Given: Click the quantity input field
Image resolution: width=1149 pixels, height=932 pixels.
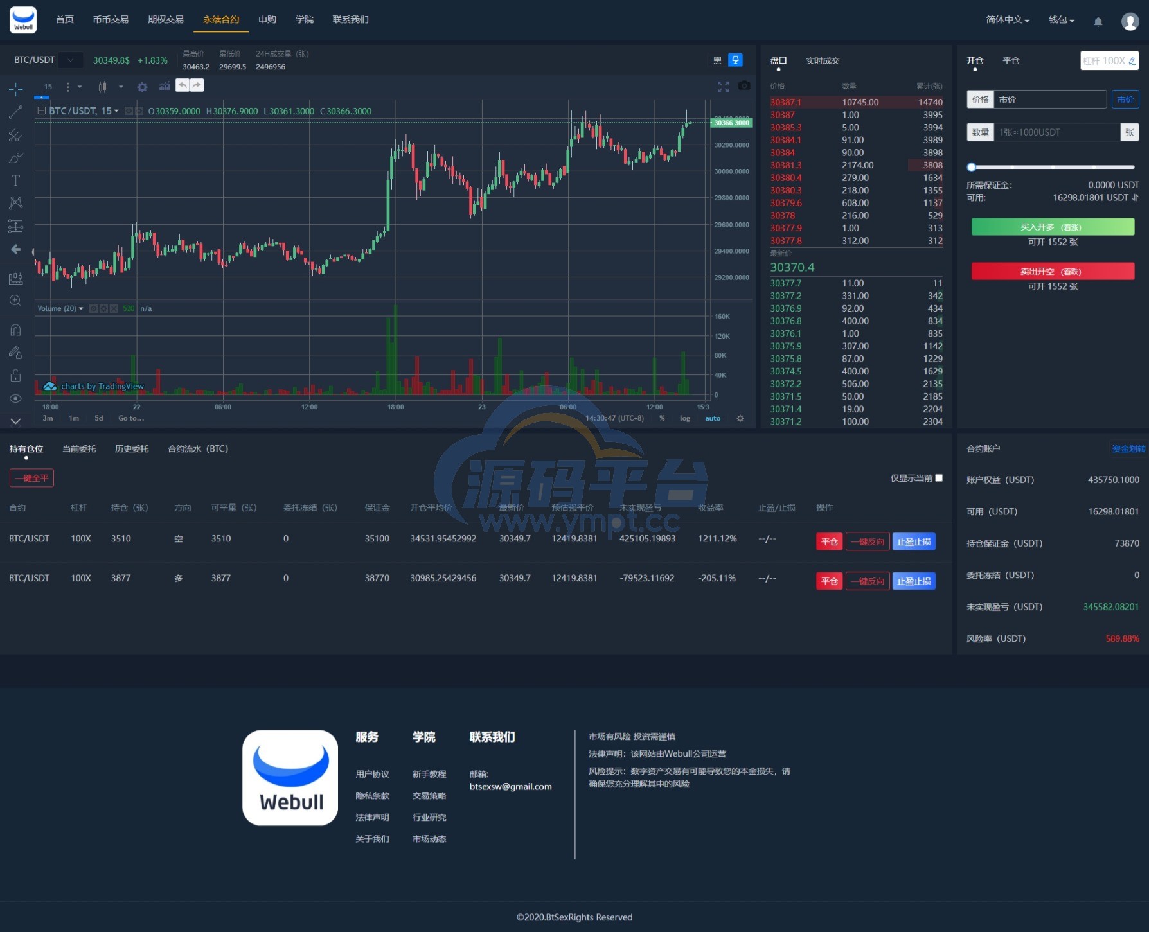Looking at the screenshot, I should [x=1056, y=132].
